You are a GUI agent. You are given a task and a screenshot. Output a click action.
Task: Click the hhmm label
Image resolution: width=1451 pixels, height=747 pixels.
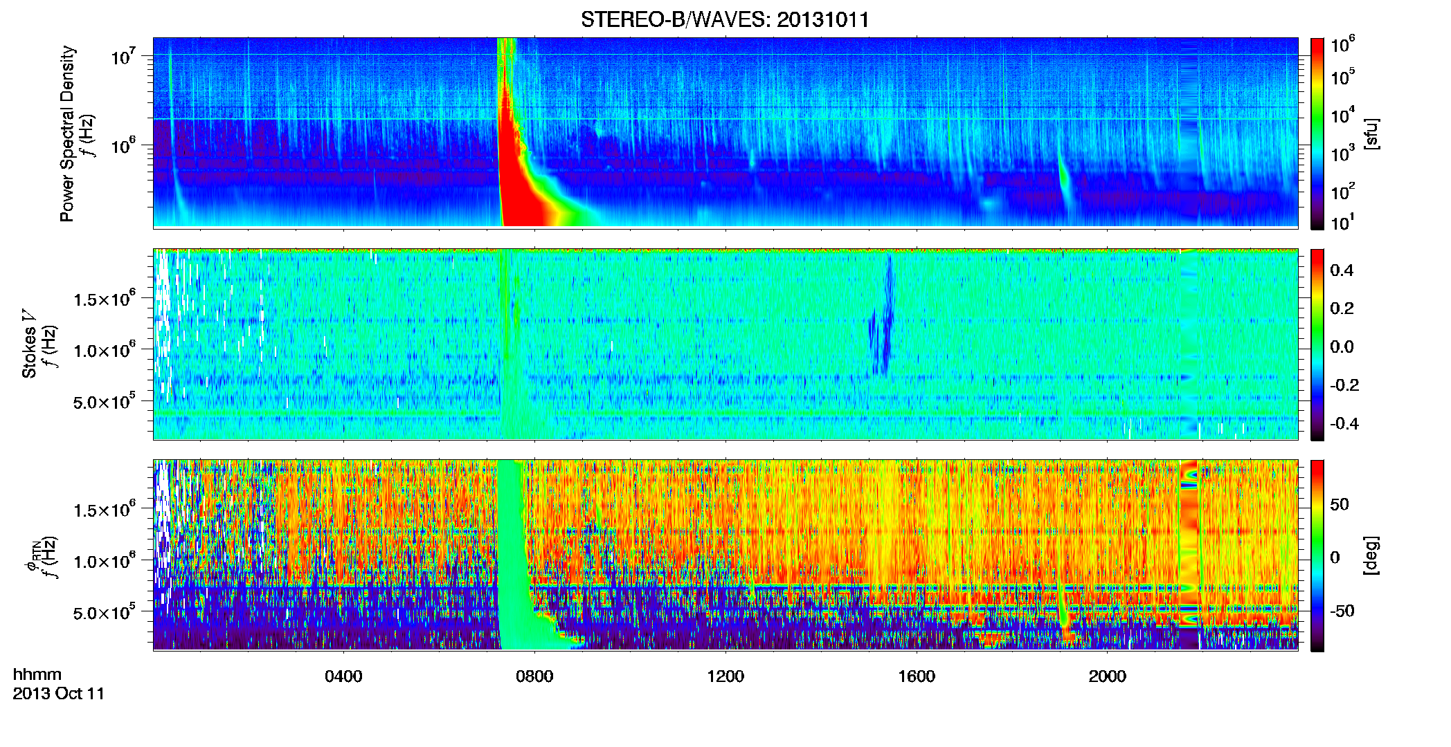37,675
